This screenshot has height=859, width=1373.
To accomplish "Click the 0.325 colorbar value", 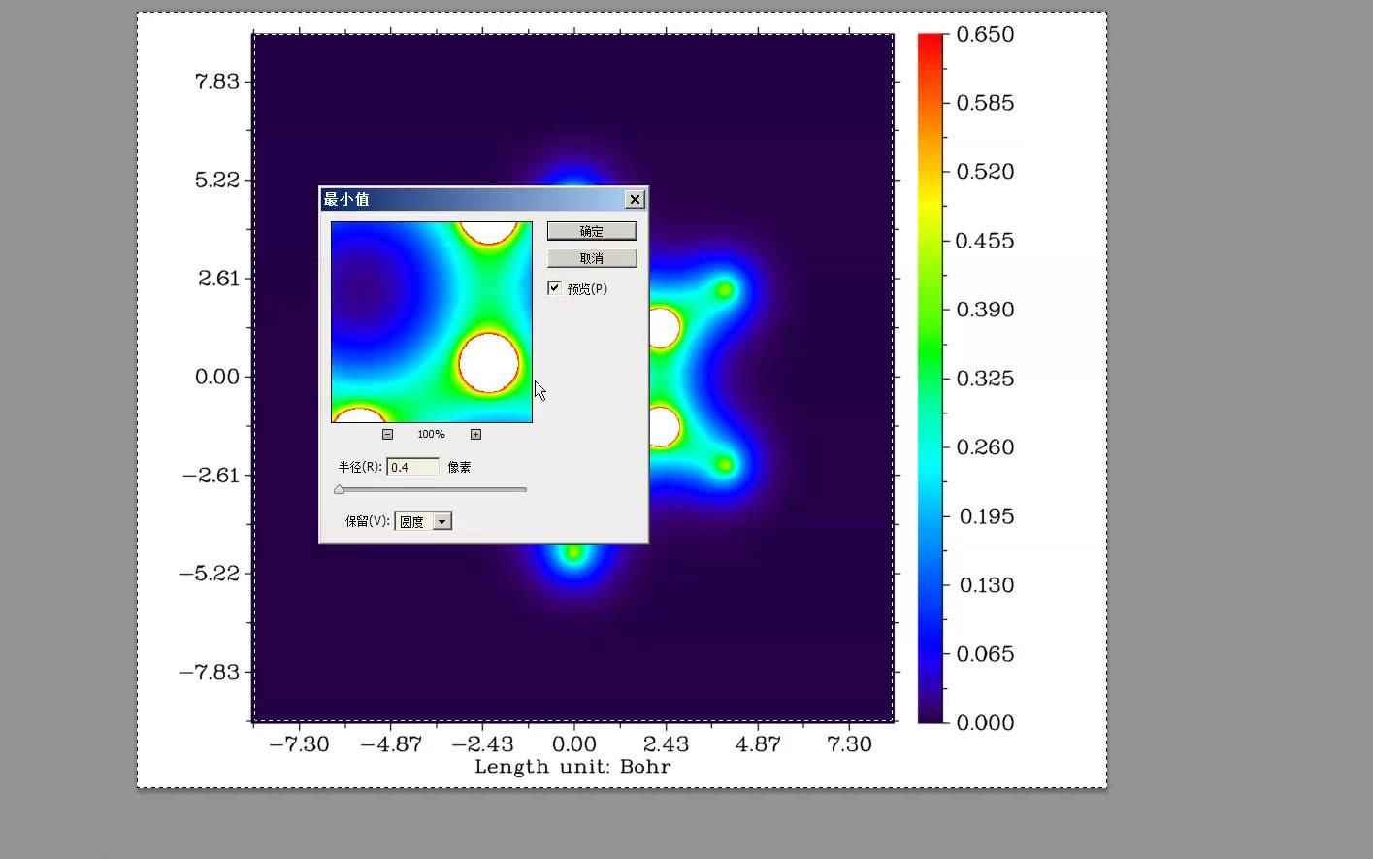I will pos(985,379).
